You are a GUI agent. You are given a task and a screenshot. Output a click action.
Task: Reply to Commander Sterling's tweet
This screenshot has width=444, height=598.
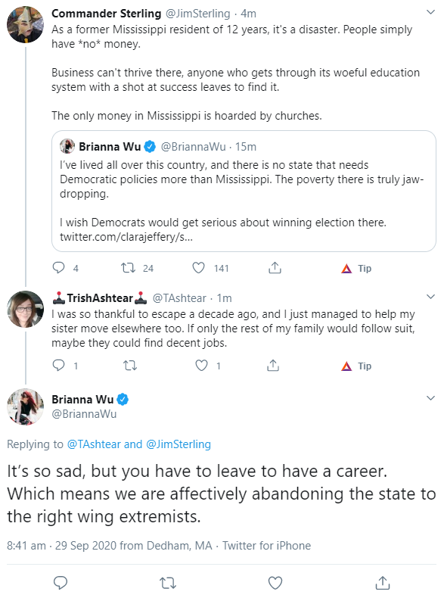[x=58, y=268]
